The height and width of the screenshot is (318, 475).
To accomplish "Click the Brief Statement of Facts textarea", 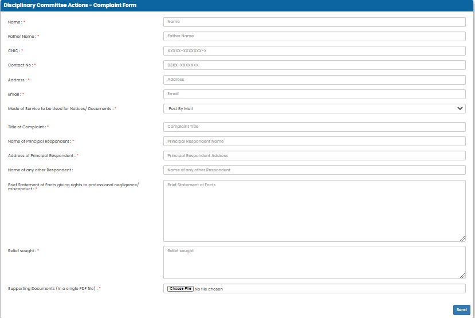I will click(314, 211).
